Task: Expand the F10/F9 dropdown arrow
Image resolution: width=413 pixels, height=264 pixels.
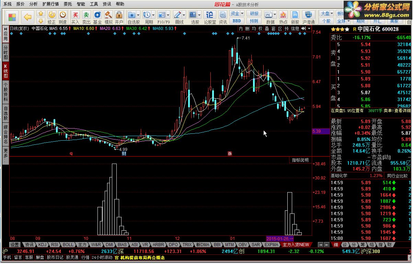Action: tap(168, 15)
